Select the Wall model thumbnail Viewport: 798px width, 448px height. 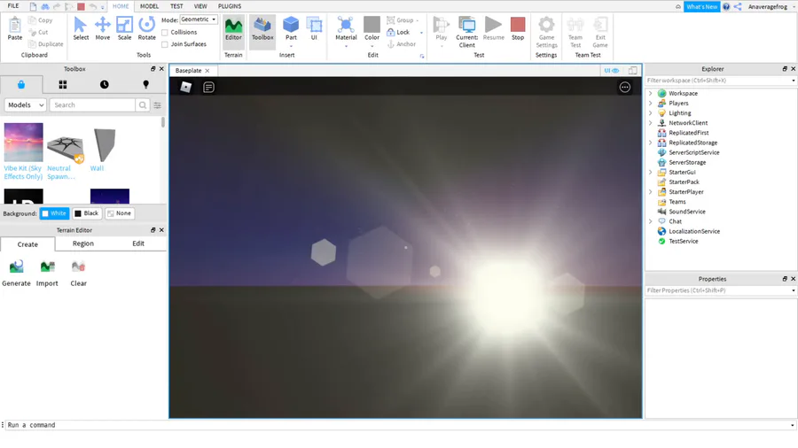tap(105, 145)
